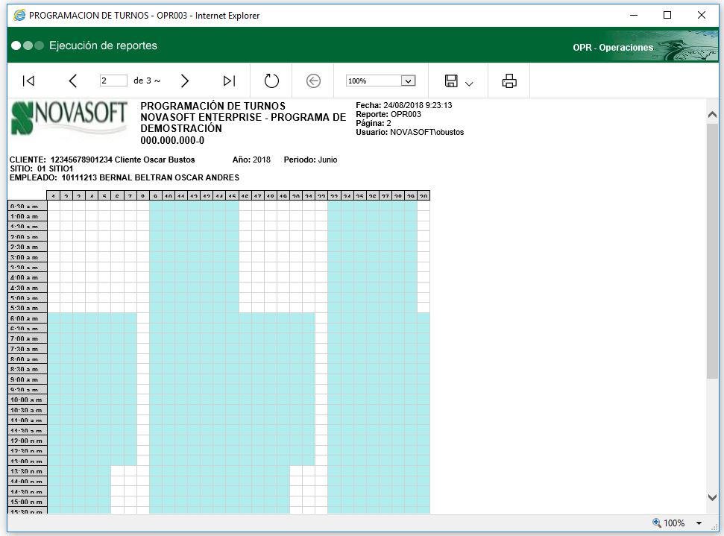This screenshot has height=536, width=724.
Task: Select the '4:00 a.m.' row header
Action: [28, 277]
